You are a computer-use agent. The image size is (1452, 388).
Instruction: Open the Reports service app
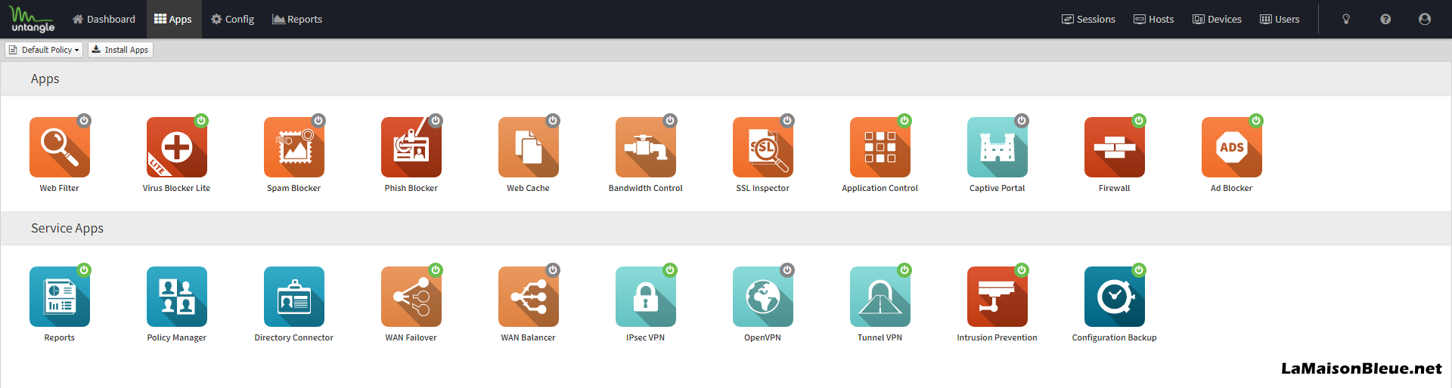point(60,297)
